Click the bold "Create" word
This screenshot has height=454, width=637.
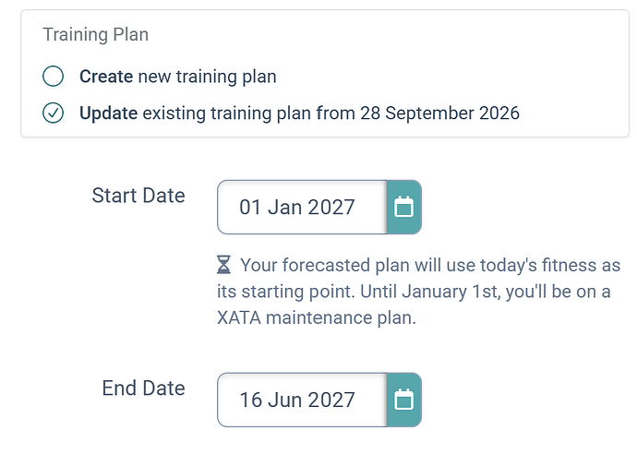click(106, 77)
